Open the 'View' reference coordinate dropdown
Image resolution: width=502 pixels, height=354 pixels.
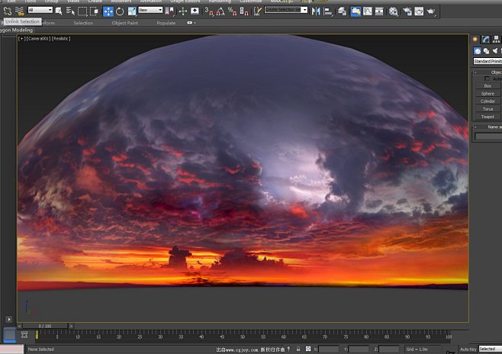[150, 10]
